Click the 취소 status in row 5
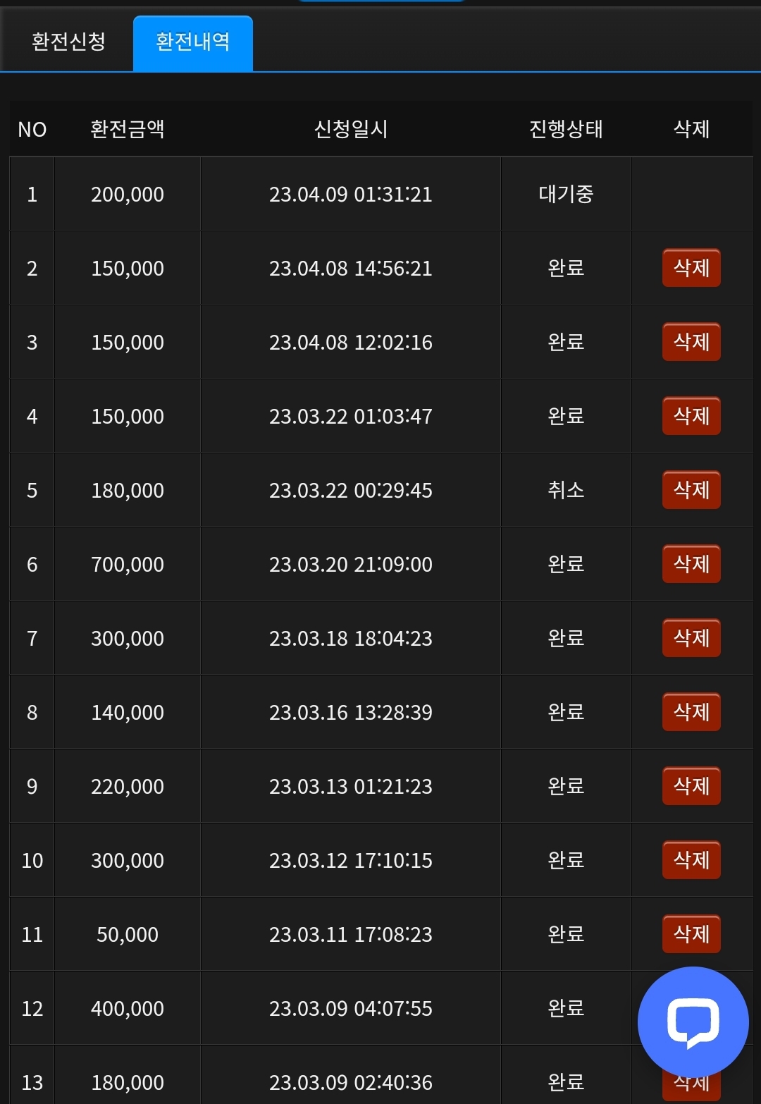This screenshot has height=1104, width=761. point(566,490)
